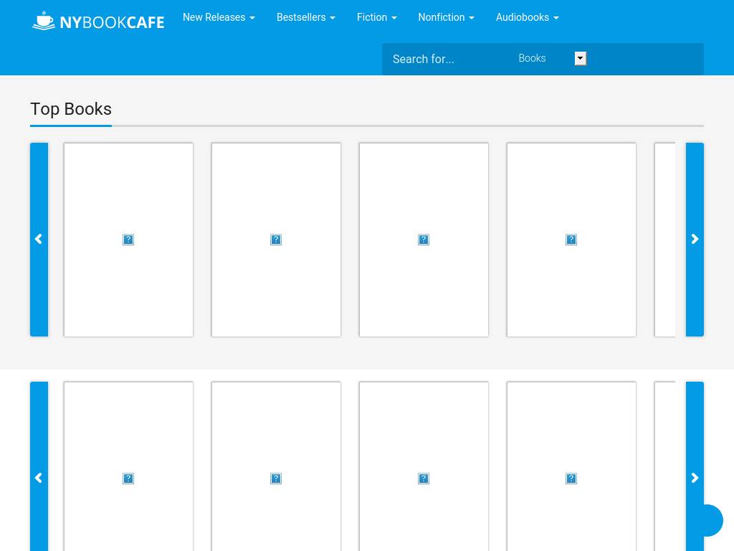Image resolution: width=734 pixels, height=551 pixels.
Task: Open third book cover in second carousel
Action: pos(424,478)
